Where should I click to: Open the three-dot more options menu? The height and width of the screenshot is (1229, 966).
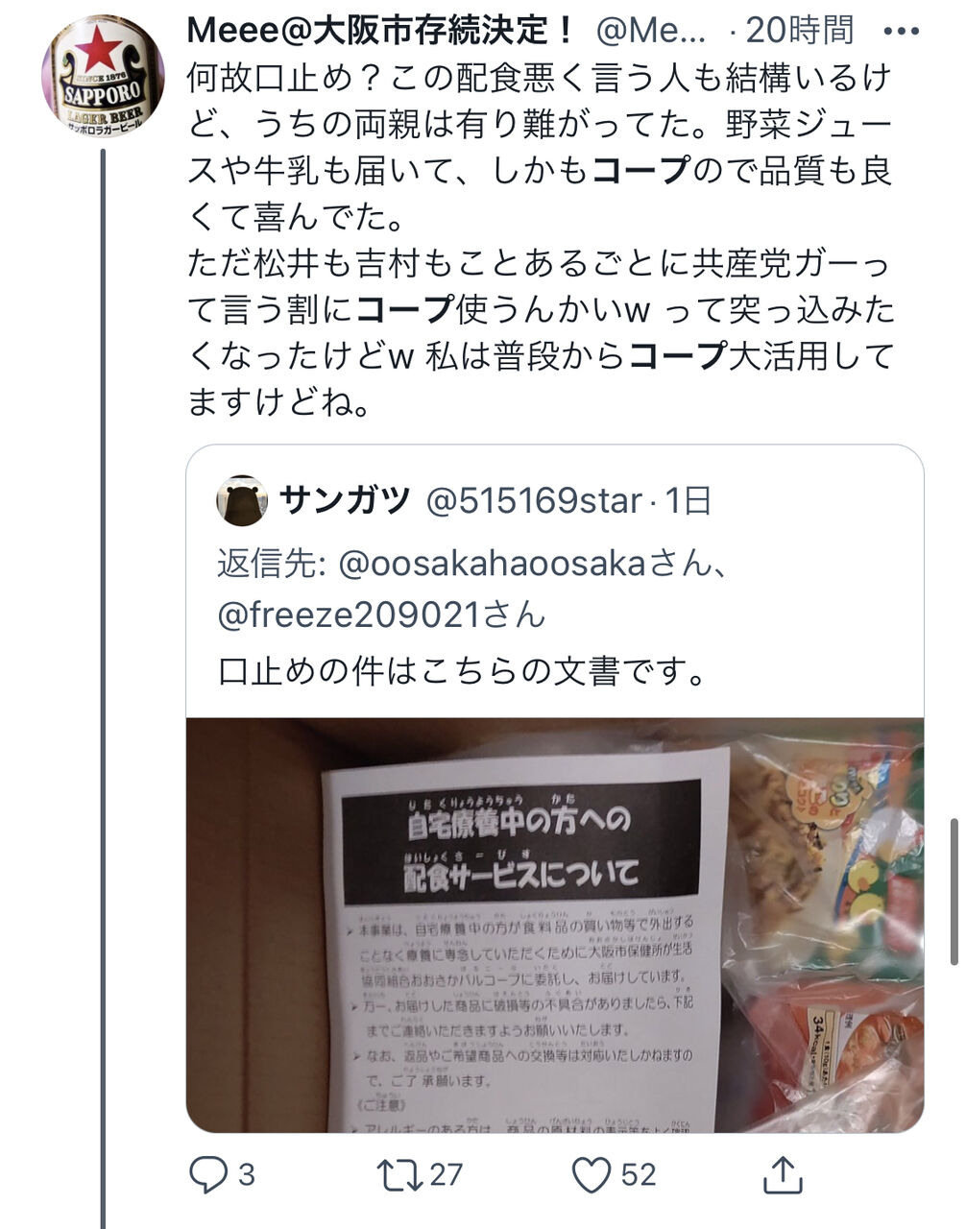(901, 32)
